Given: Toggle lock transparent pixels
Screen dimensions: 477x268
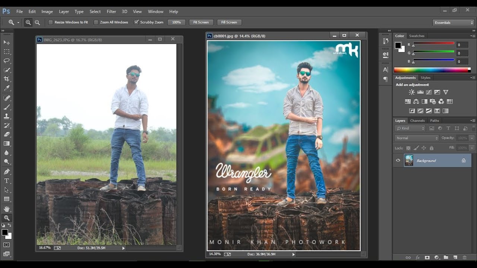Looking at the screenshot, I should [x=408, y=148].
